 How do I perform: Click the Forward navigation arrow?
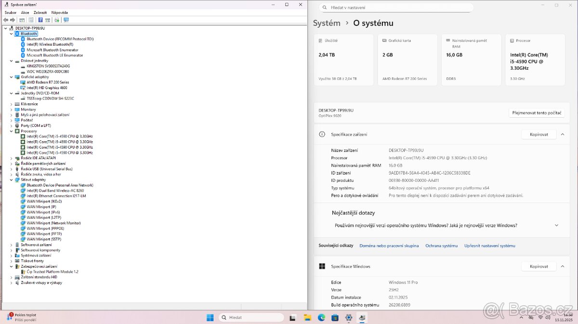point(12,20)
